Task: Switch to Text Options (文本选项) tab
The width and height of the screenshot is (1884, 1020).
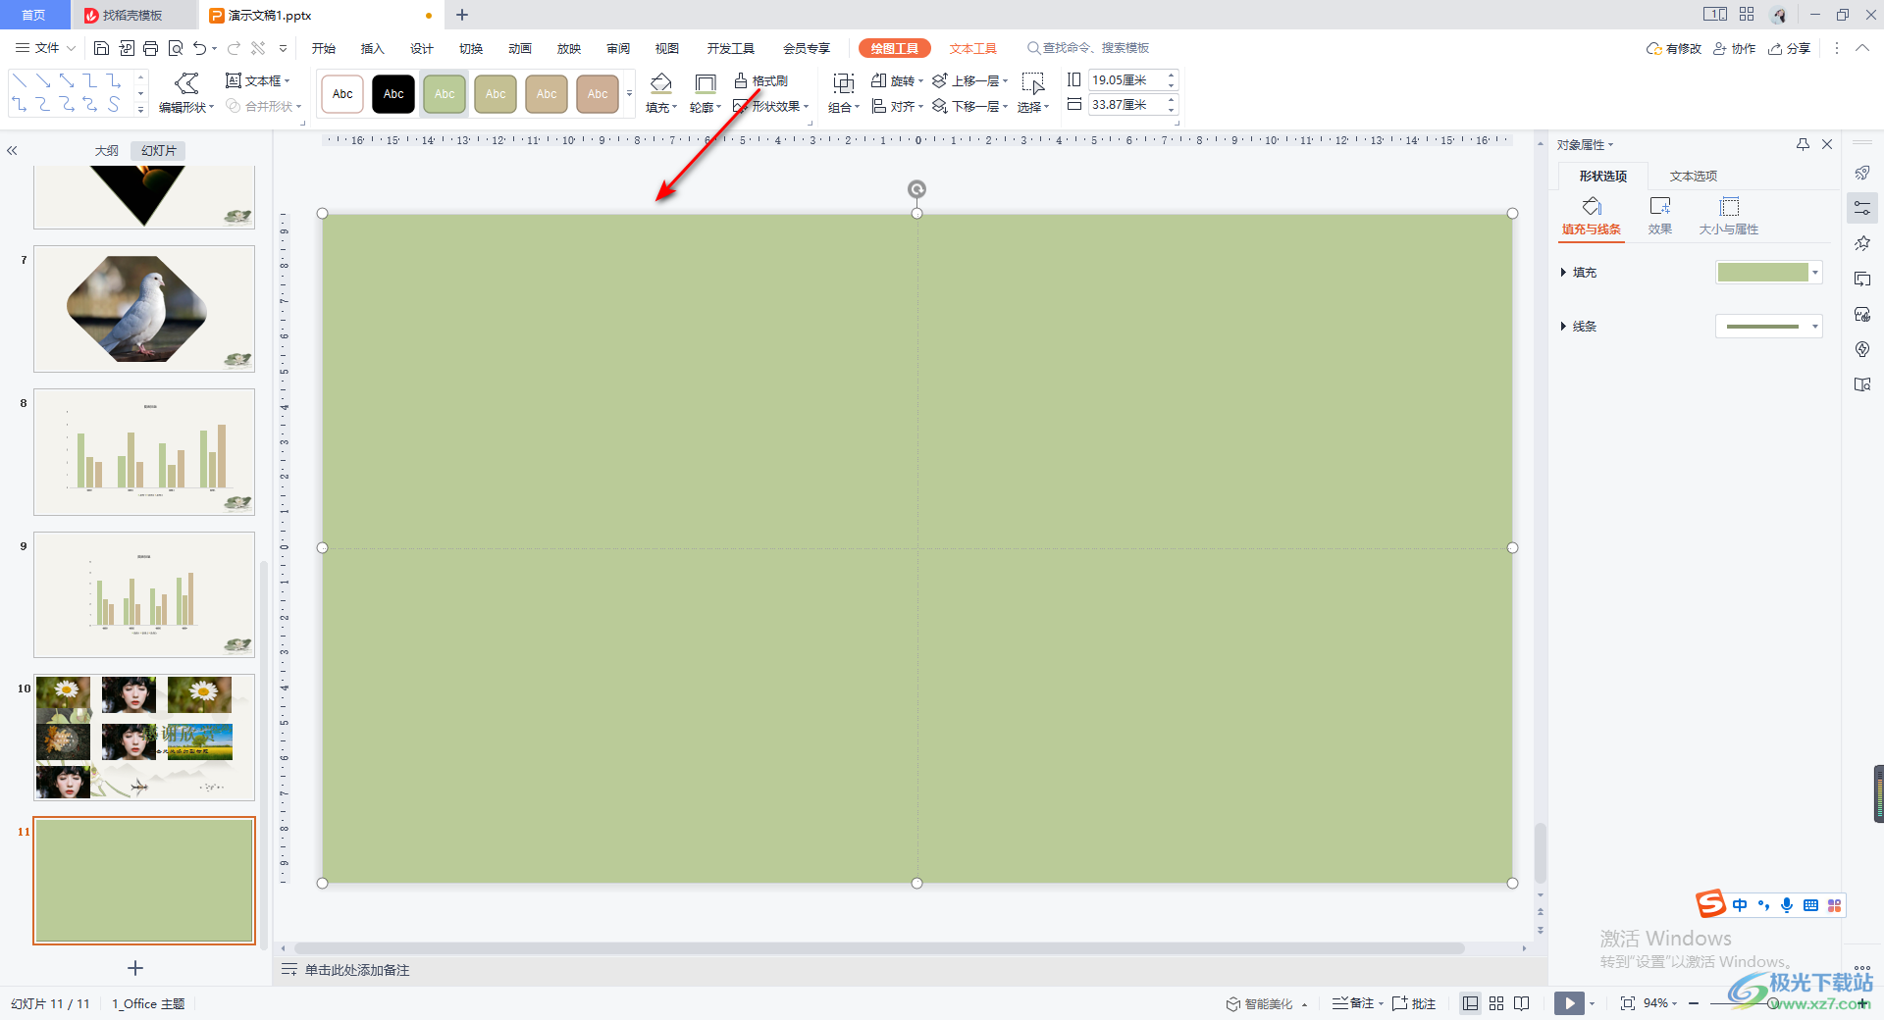Action: [x=1694, y=177]
